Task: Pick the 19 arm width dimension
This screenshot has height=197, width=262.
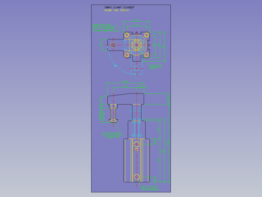Action: click(100, 45)
